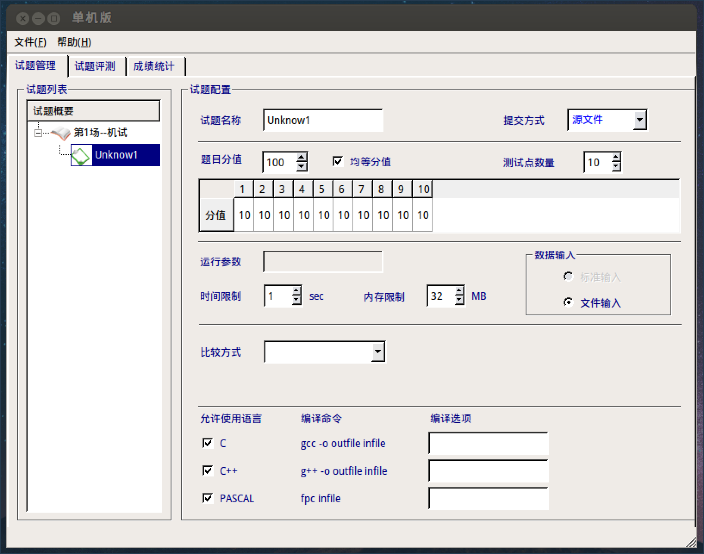Screen dimensions: 704x554
Task: Collapse the 第1场--机试 tree node
Action: (38, 133)
